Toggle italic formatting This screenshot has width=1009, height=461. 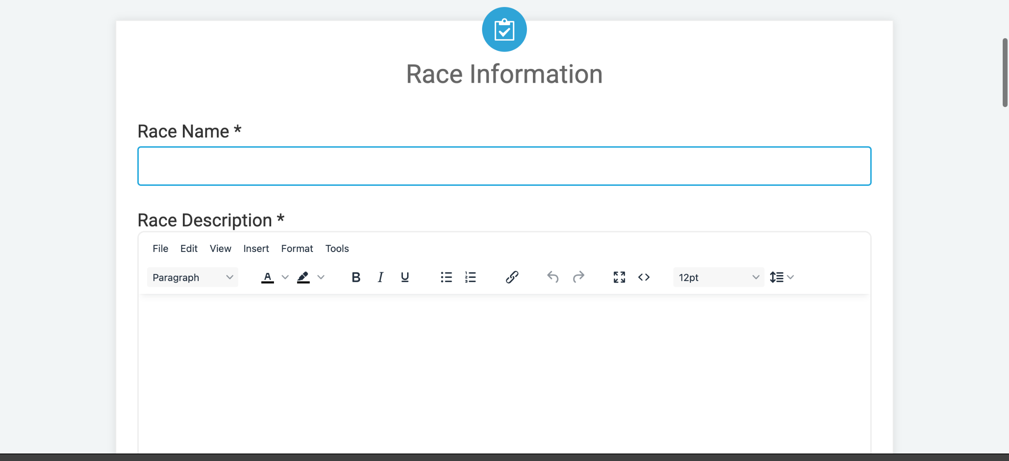[380, 277]
